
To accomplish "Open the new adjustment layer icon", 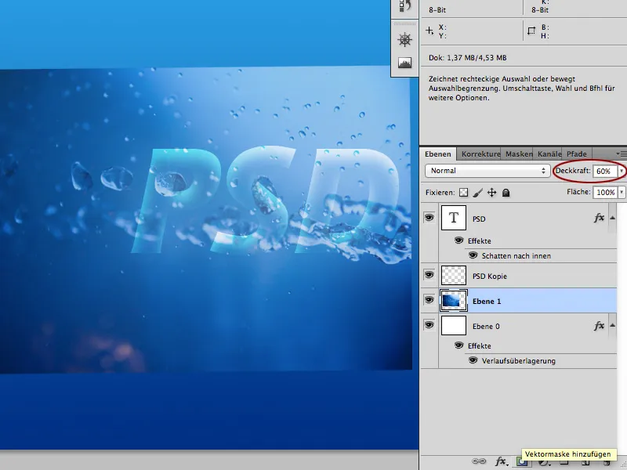I will click(542, 462).
